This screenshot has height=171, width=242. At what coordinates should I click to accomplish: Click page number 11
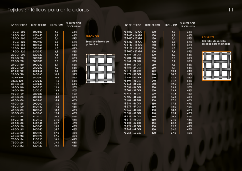231,10
